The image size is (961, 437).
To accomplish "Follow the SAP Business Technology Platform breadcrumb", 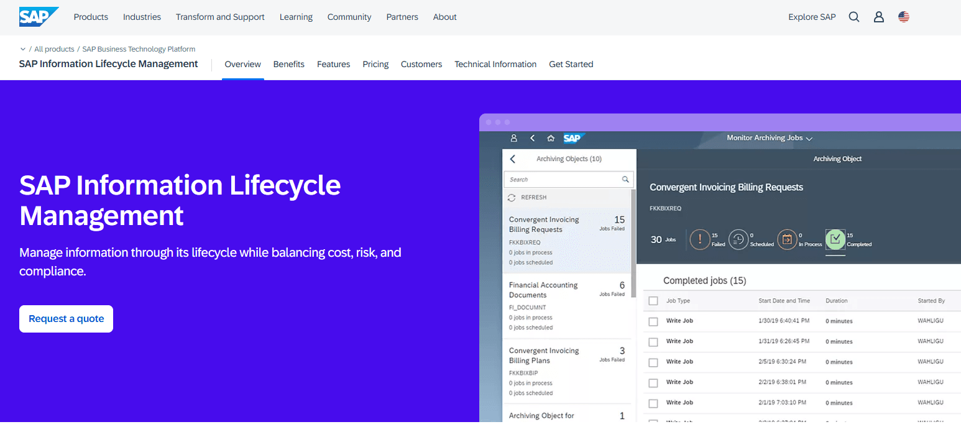I will point(139,49).
